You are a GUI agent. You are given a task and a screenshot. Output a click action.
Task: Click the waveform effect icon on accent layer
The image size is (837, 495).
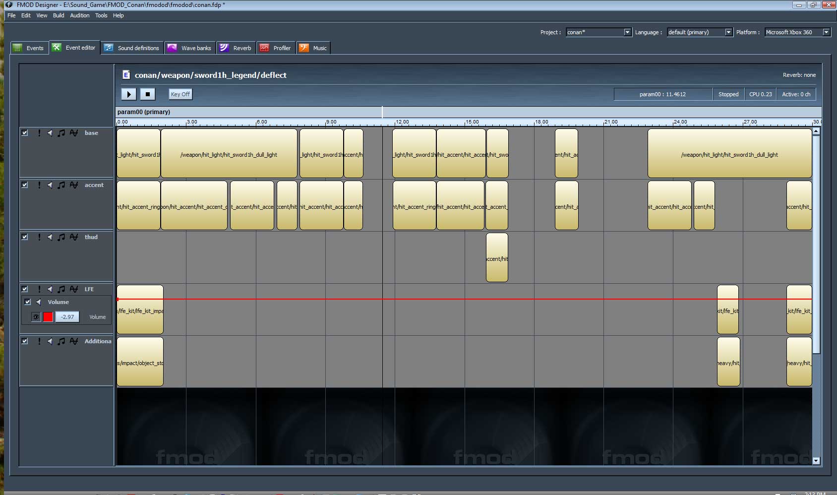pyautogui.click(x=74, y=185)
